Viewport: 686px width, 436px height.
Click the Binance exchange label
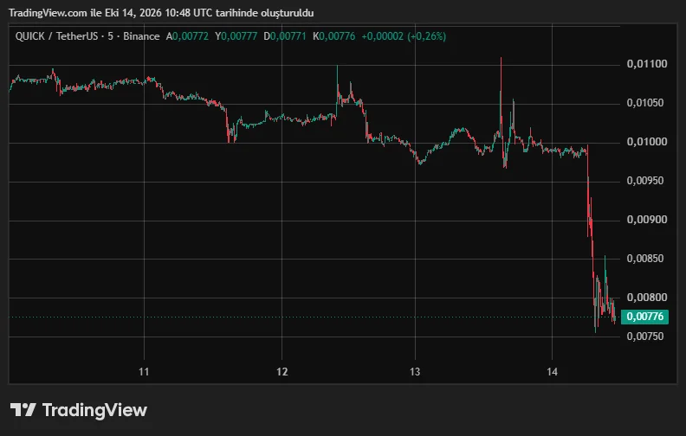(141, 36)
